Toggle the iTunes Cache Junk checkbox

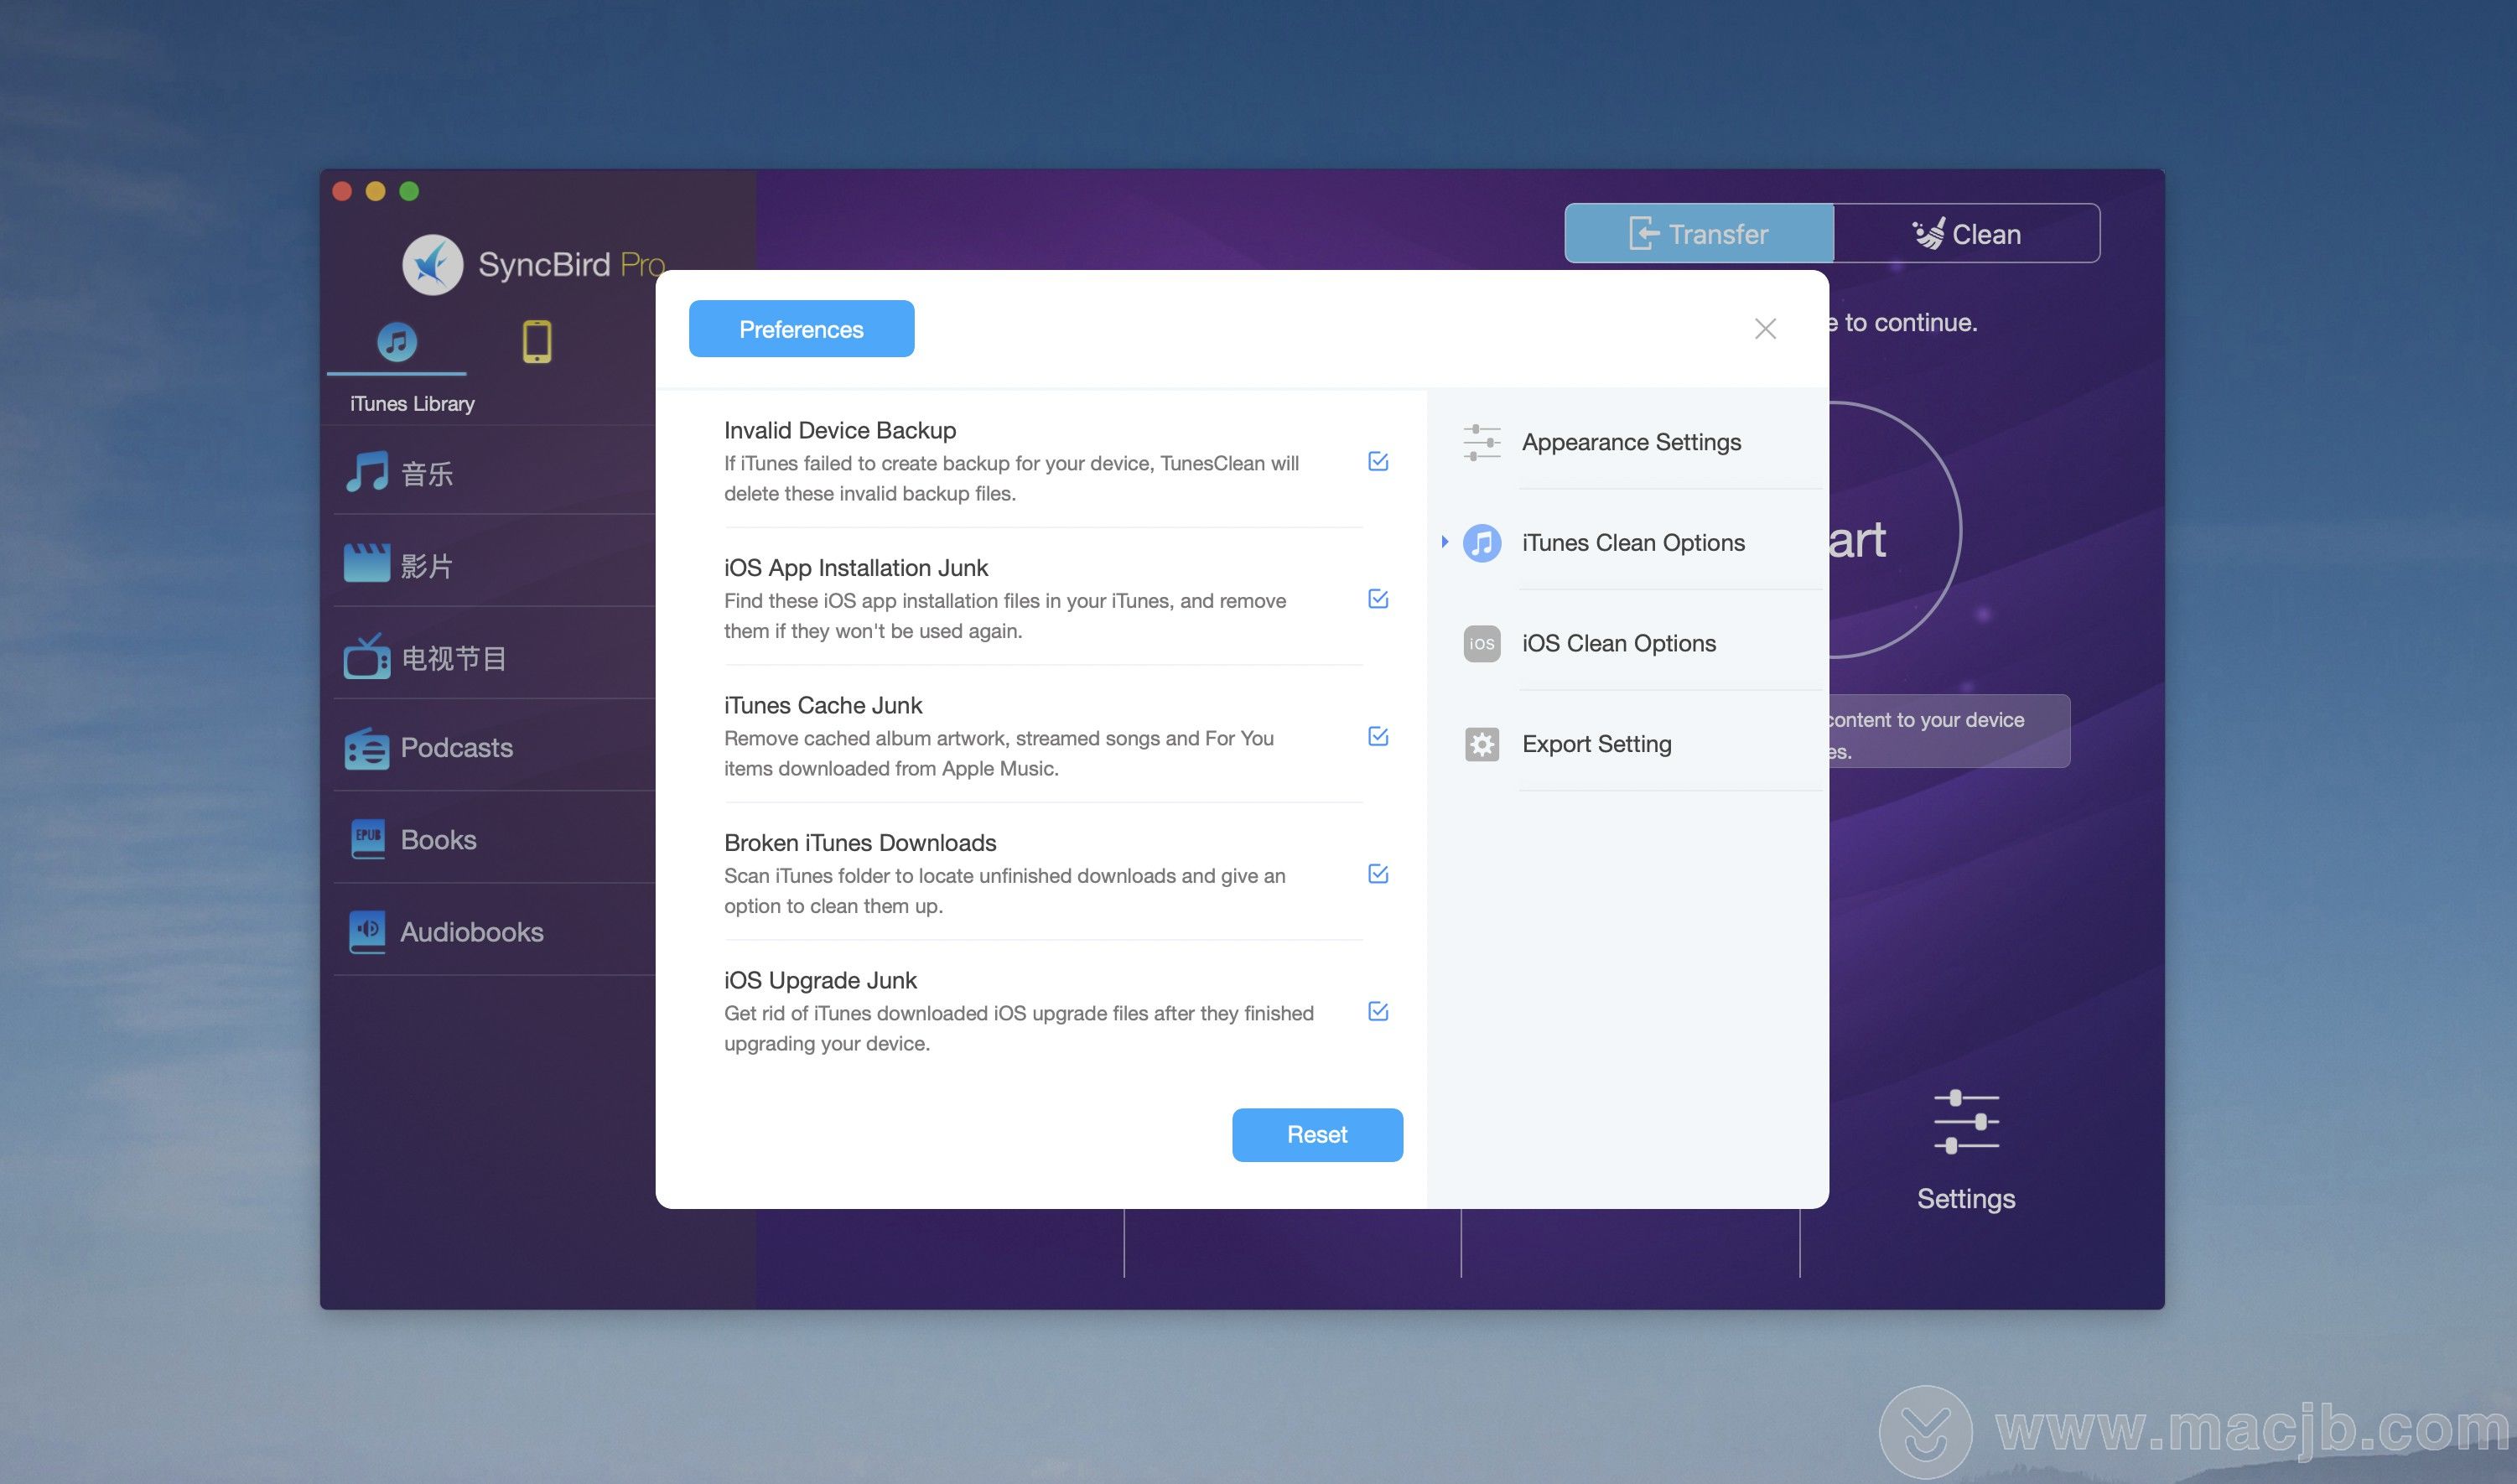click(1378, 735)
